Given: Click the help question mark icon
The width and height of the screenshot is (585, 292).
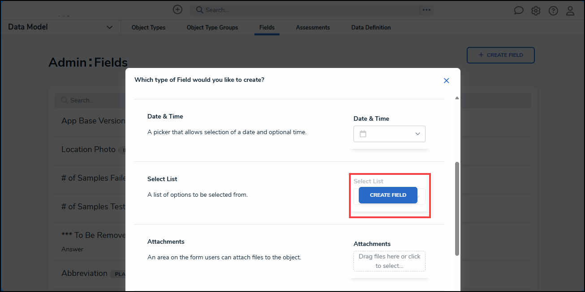Looking at the screenshot, I should pyautogui.click(x=553, y=10).
